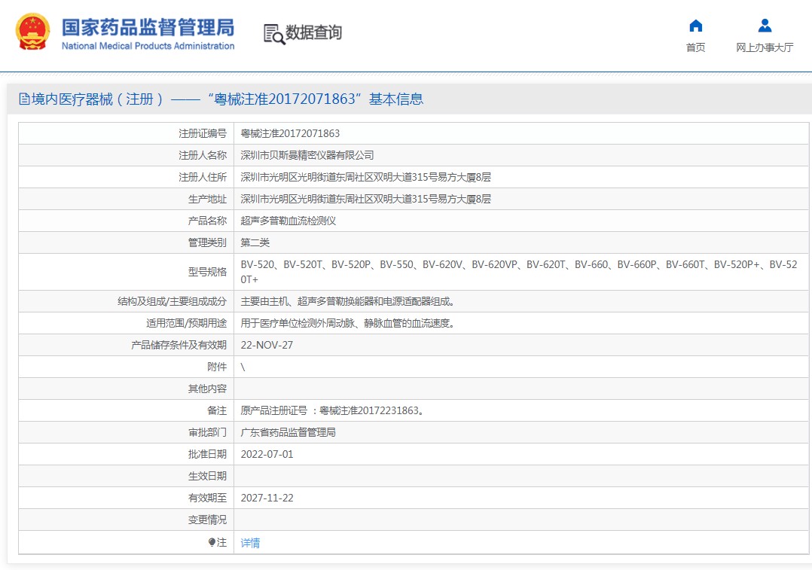Go to 首页 via its text label
This screenshot has height=570, width=812.
695,47
